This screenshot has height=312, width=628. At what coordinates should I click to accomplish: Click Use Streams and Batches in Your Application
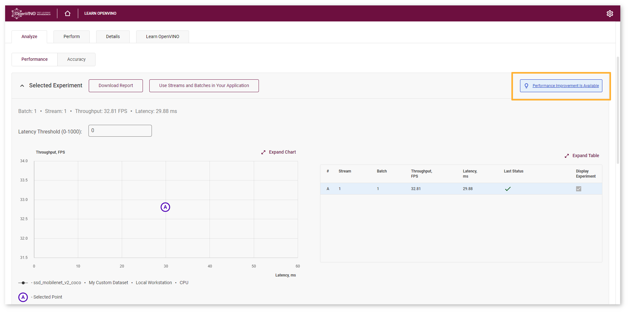tap(204, 86)
